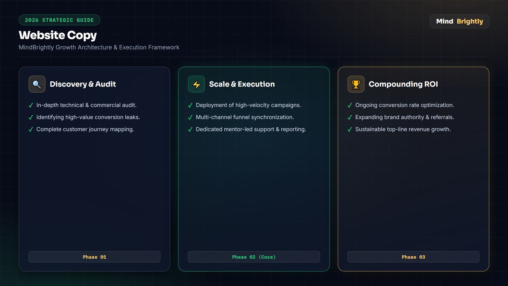Click checkmark beside In-depth technical audit
Image resolution: width=508 pixels, height=286 pixels.
(x=31, y=105)
